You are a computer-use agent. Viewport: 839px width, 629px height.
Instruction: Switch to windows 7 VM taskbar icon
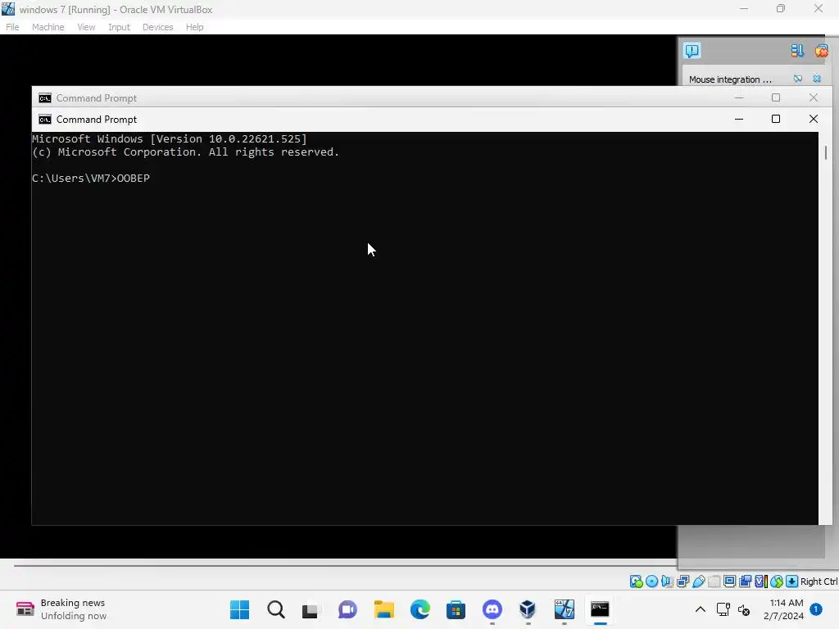[x=564, y=609]
